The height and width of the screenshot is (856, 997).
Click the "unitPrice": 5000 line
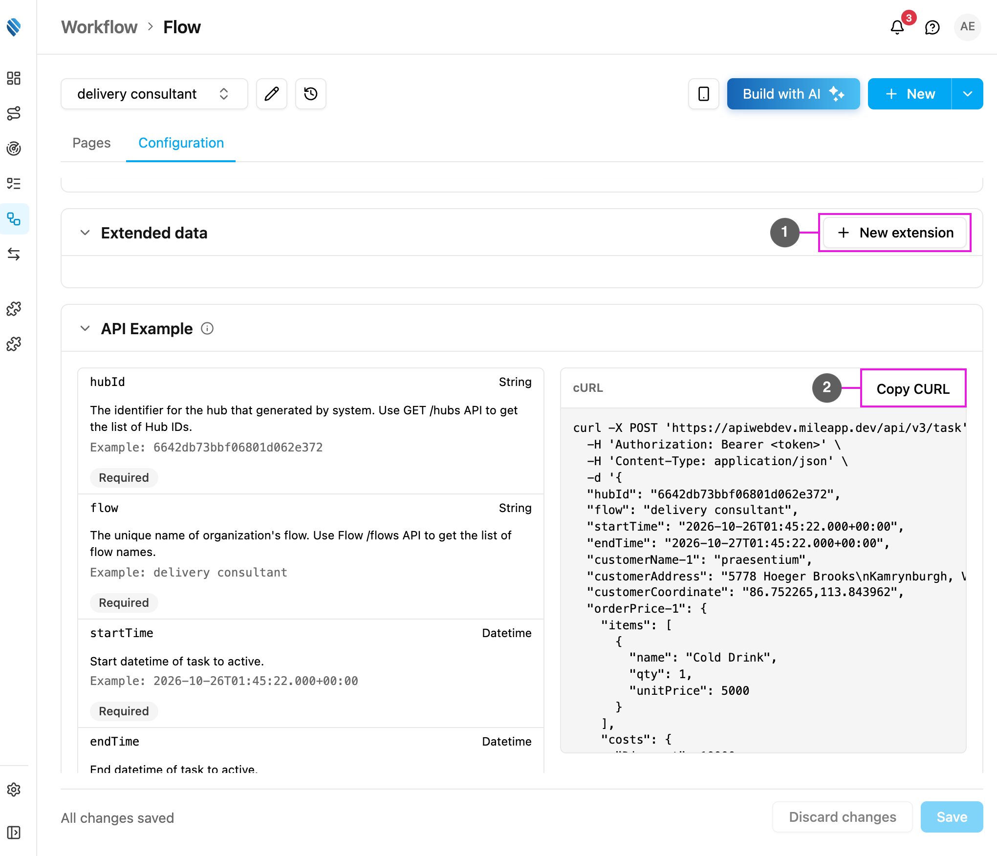click(x=689, y=690)
